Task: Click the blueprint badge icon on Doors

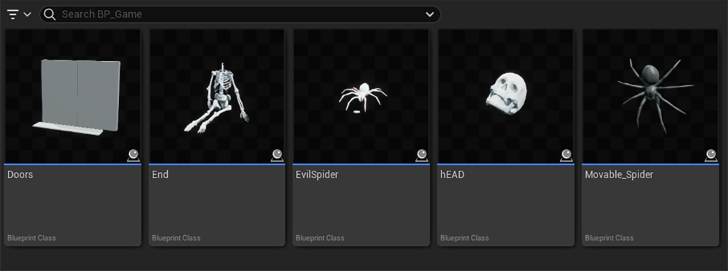Action: pos(133,156)
